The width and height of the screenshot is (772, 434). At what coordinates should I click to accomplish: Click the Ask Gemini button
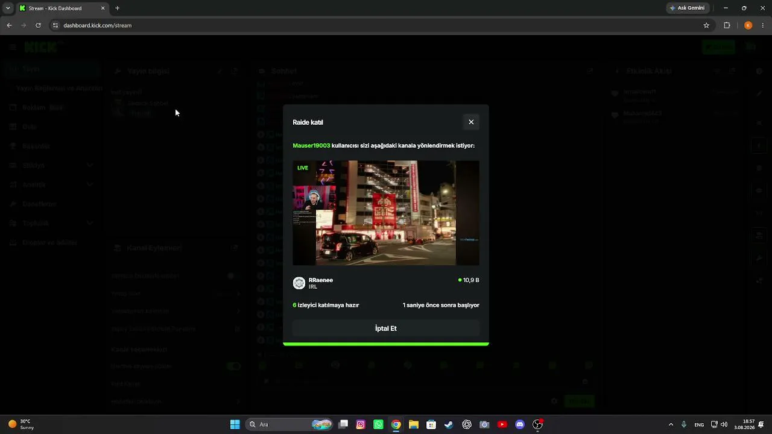688,8
